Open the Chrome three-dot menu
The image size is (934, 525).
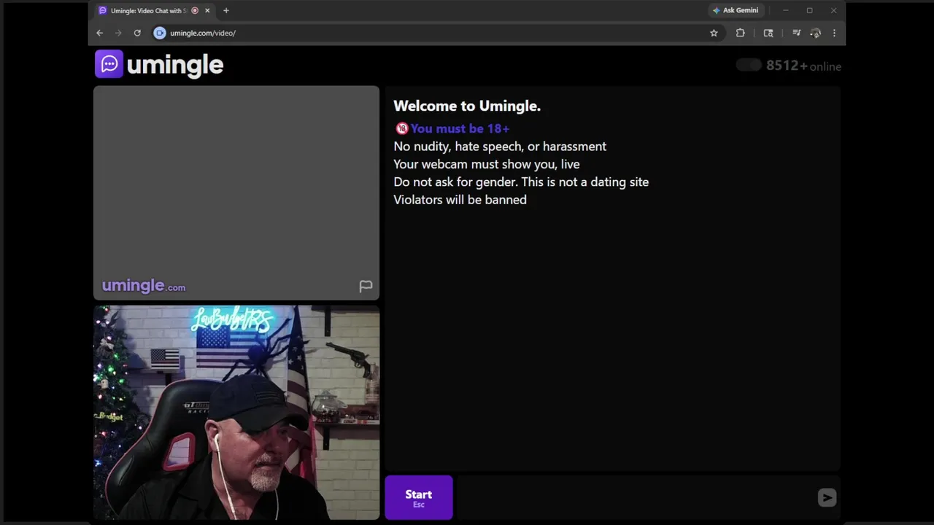pyautogui.click(x=834, y=33)
